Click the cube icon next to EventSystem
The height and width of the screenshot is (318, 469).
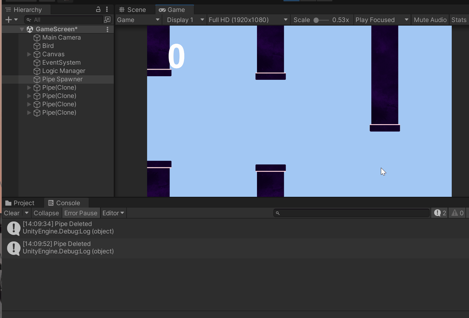pos(37,63)
